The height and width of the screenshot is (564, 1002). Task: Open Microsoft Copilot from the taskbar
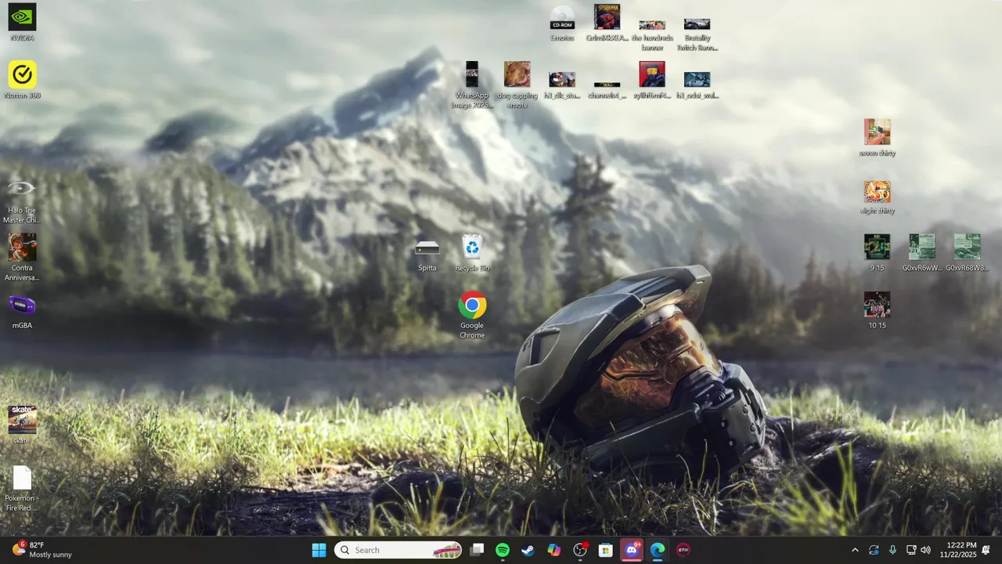point(554,550)
